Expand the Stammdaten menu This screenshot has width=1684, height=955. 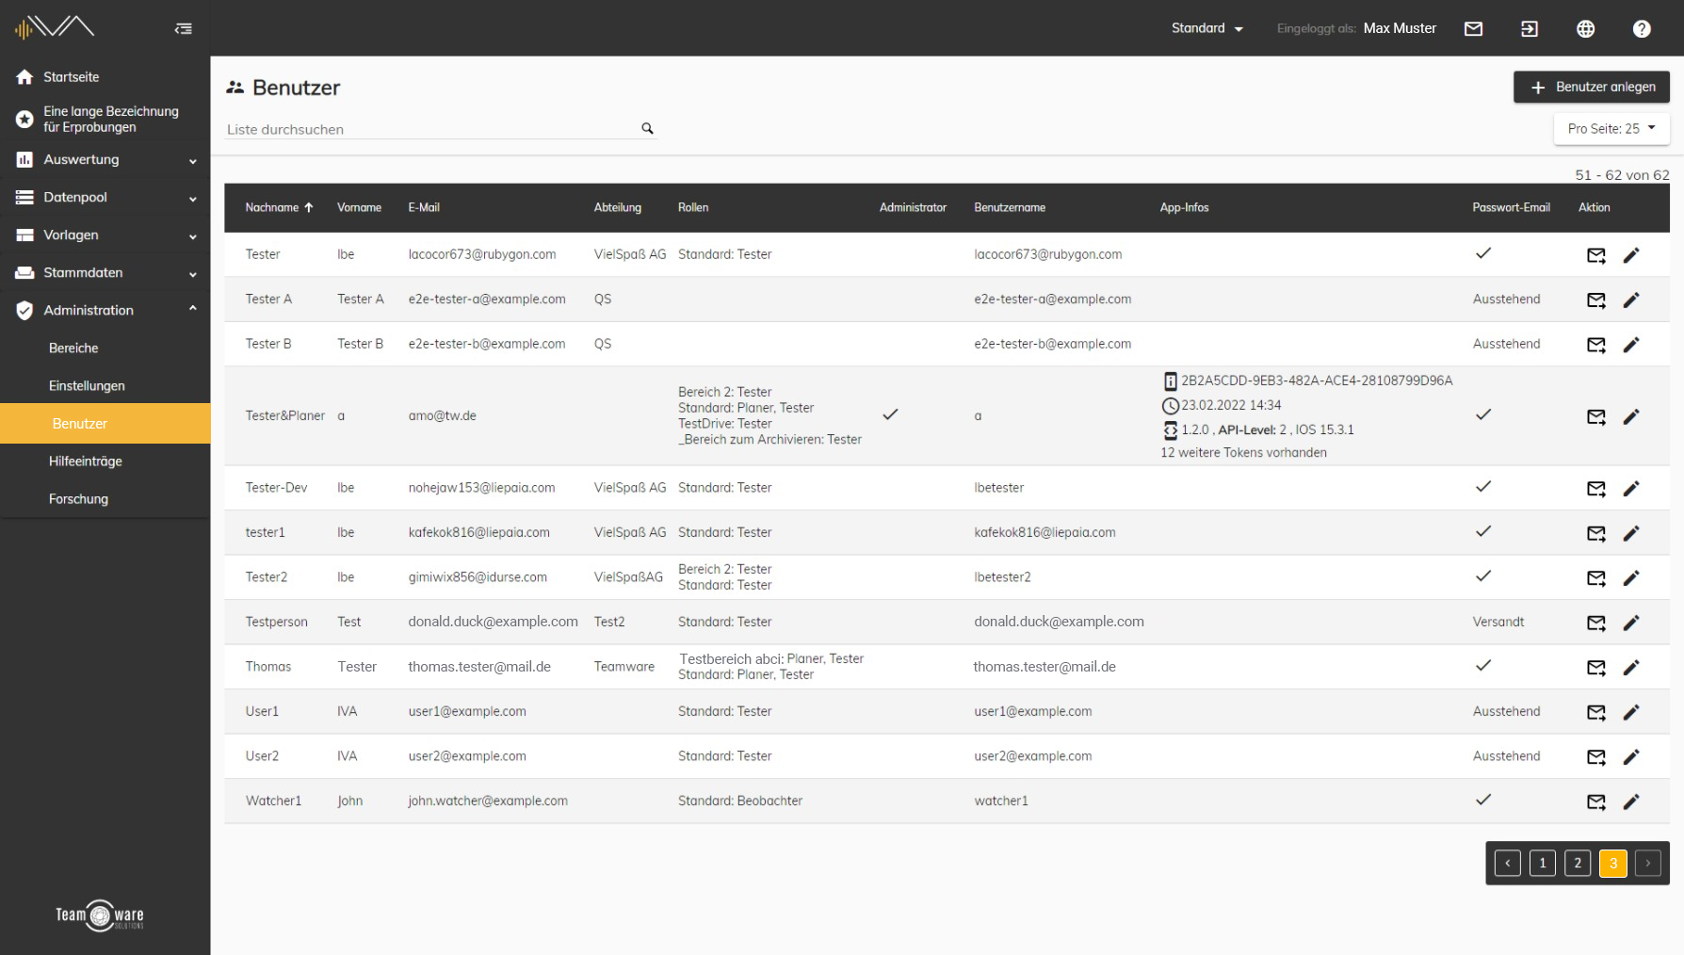click(105, 273)
